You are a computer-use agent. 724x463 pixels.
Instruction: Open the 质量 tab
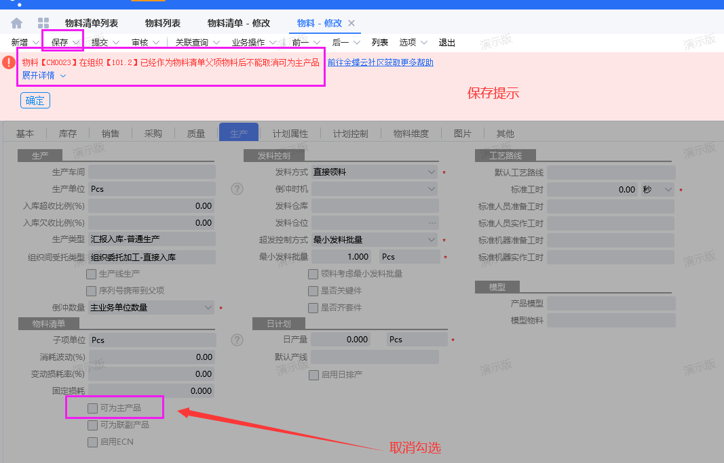(x=196, y=134)
